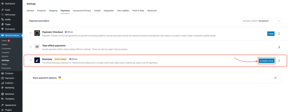Screen dimensions: 288x112
Task: Grab the Razorpay row drag handle
Action: coord(31,60)
